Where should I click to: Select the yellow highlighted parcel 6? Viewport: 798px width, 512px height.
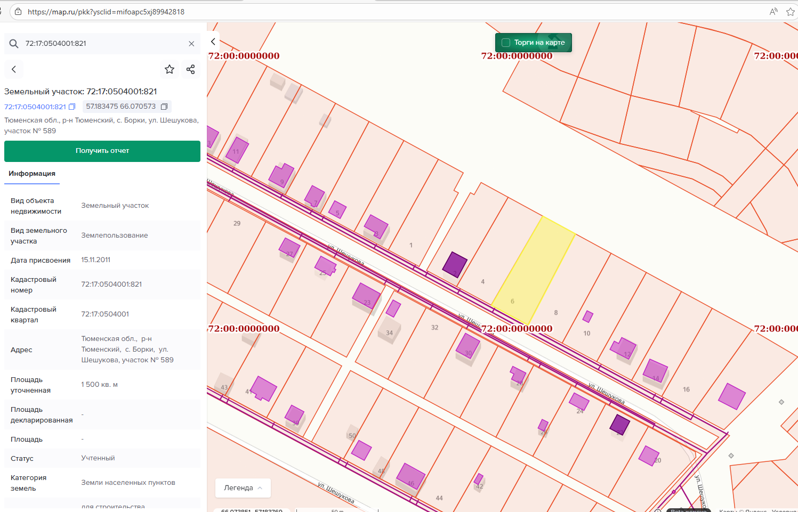[534, 269]
